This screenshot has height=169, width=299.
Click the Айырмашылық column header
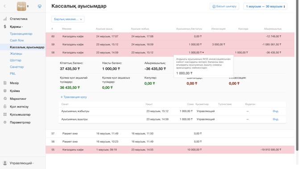point(273,29)
